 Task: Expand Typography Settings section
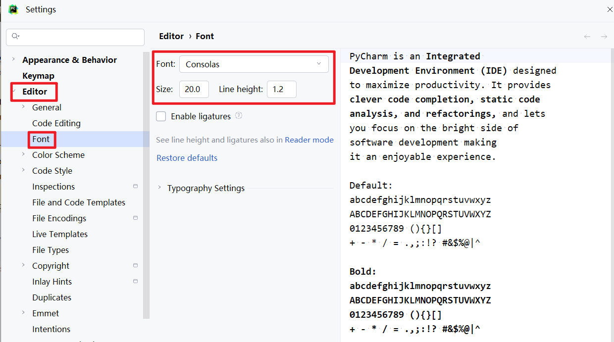(159, 188)
